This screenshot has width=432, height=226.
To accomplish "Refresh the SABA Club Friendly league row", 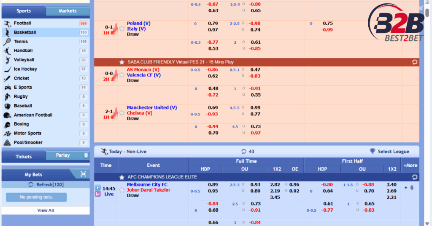I will 414,62.
